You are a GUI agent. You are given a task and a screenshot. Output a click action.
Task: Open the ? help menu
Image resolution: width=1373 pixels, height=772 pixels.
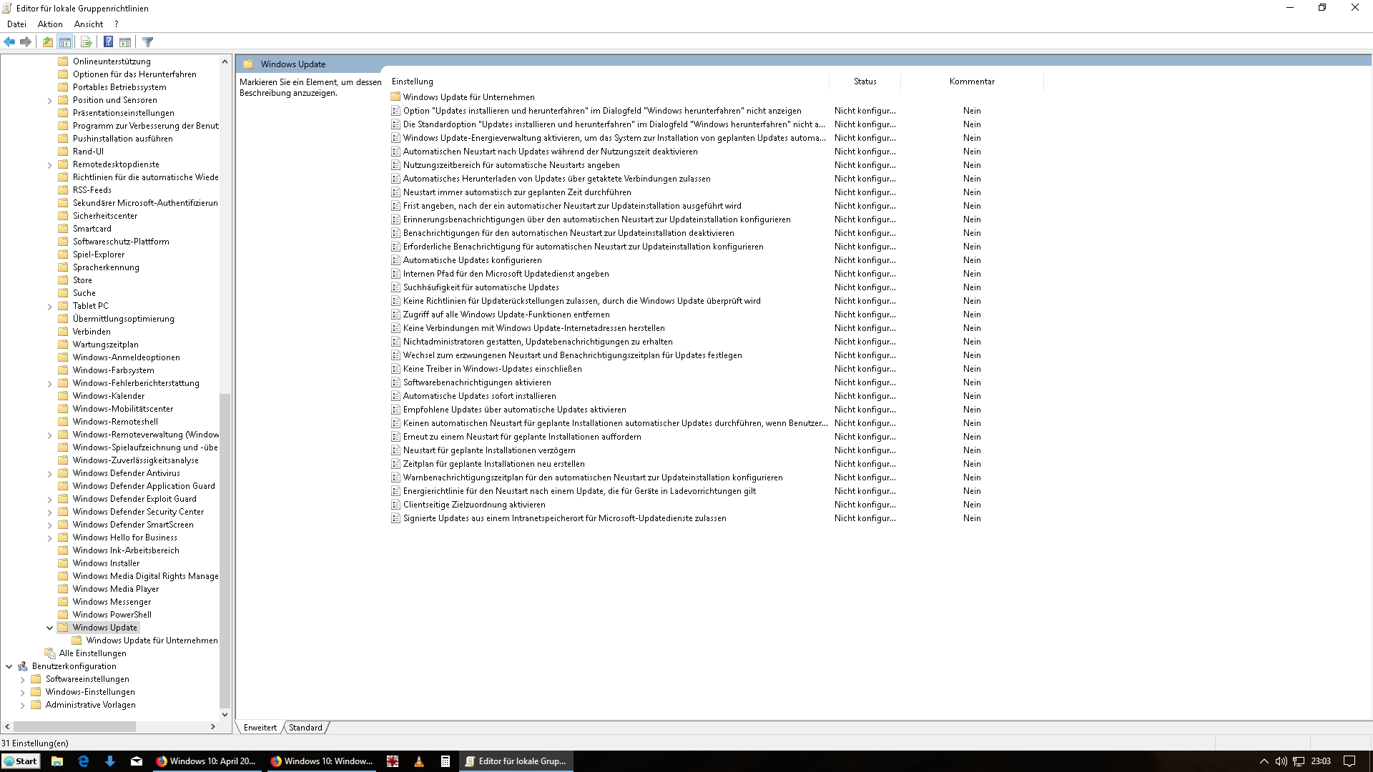coord(116,24)
